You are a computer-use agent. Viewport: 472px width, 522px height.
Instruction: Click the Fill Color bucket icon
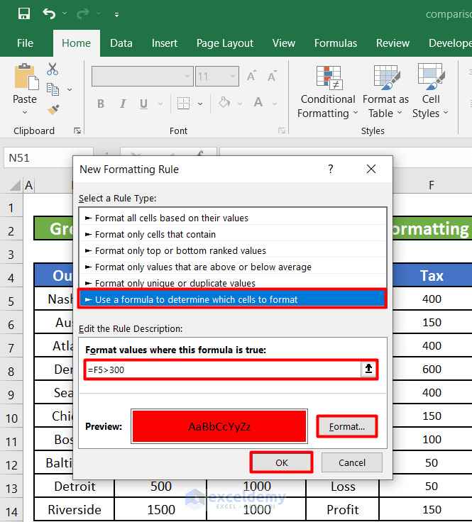[224, 103]
